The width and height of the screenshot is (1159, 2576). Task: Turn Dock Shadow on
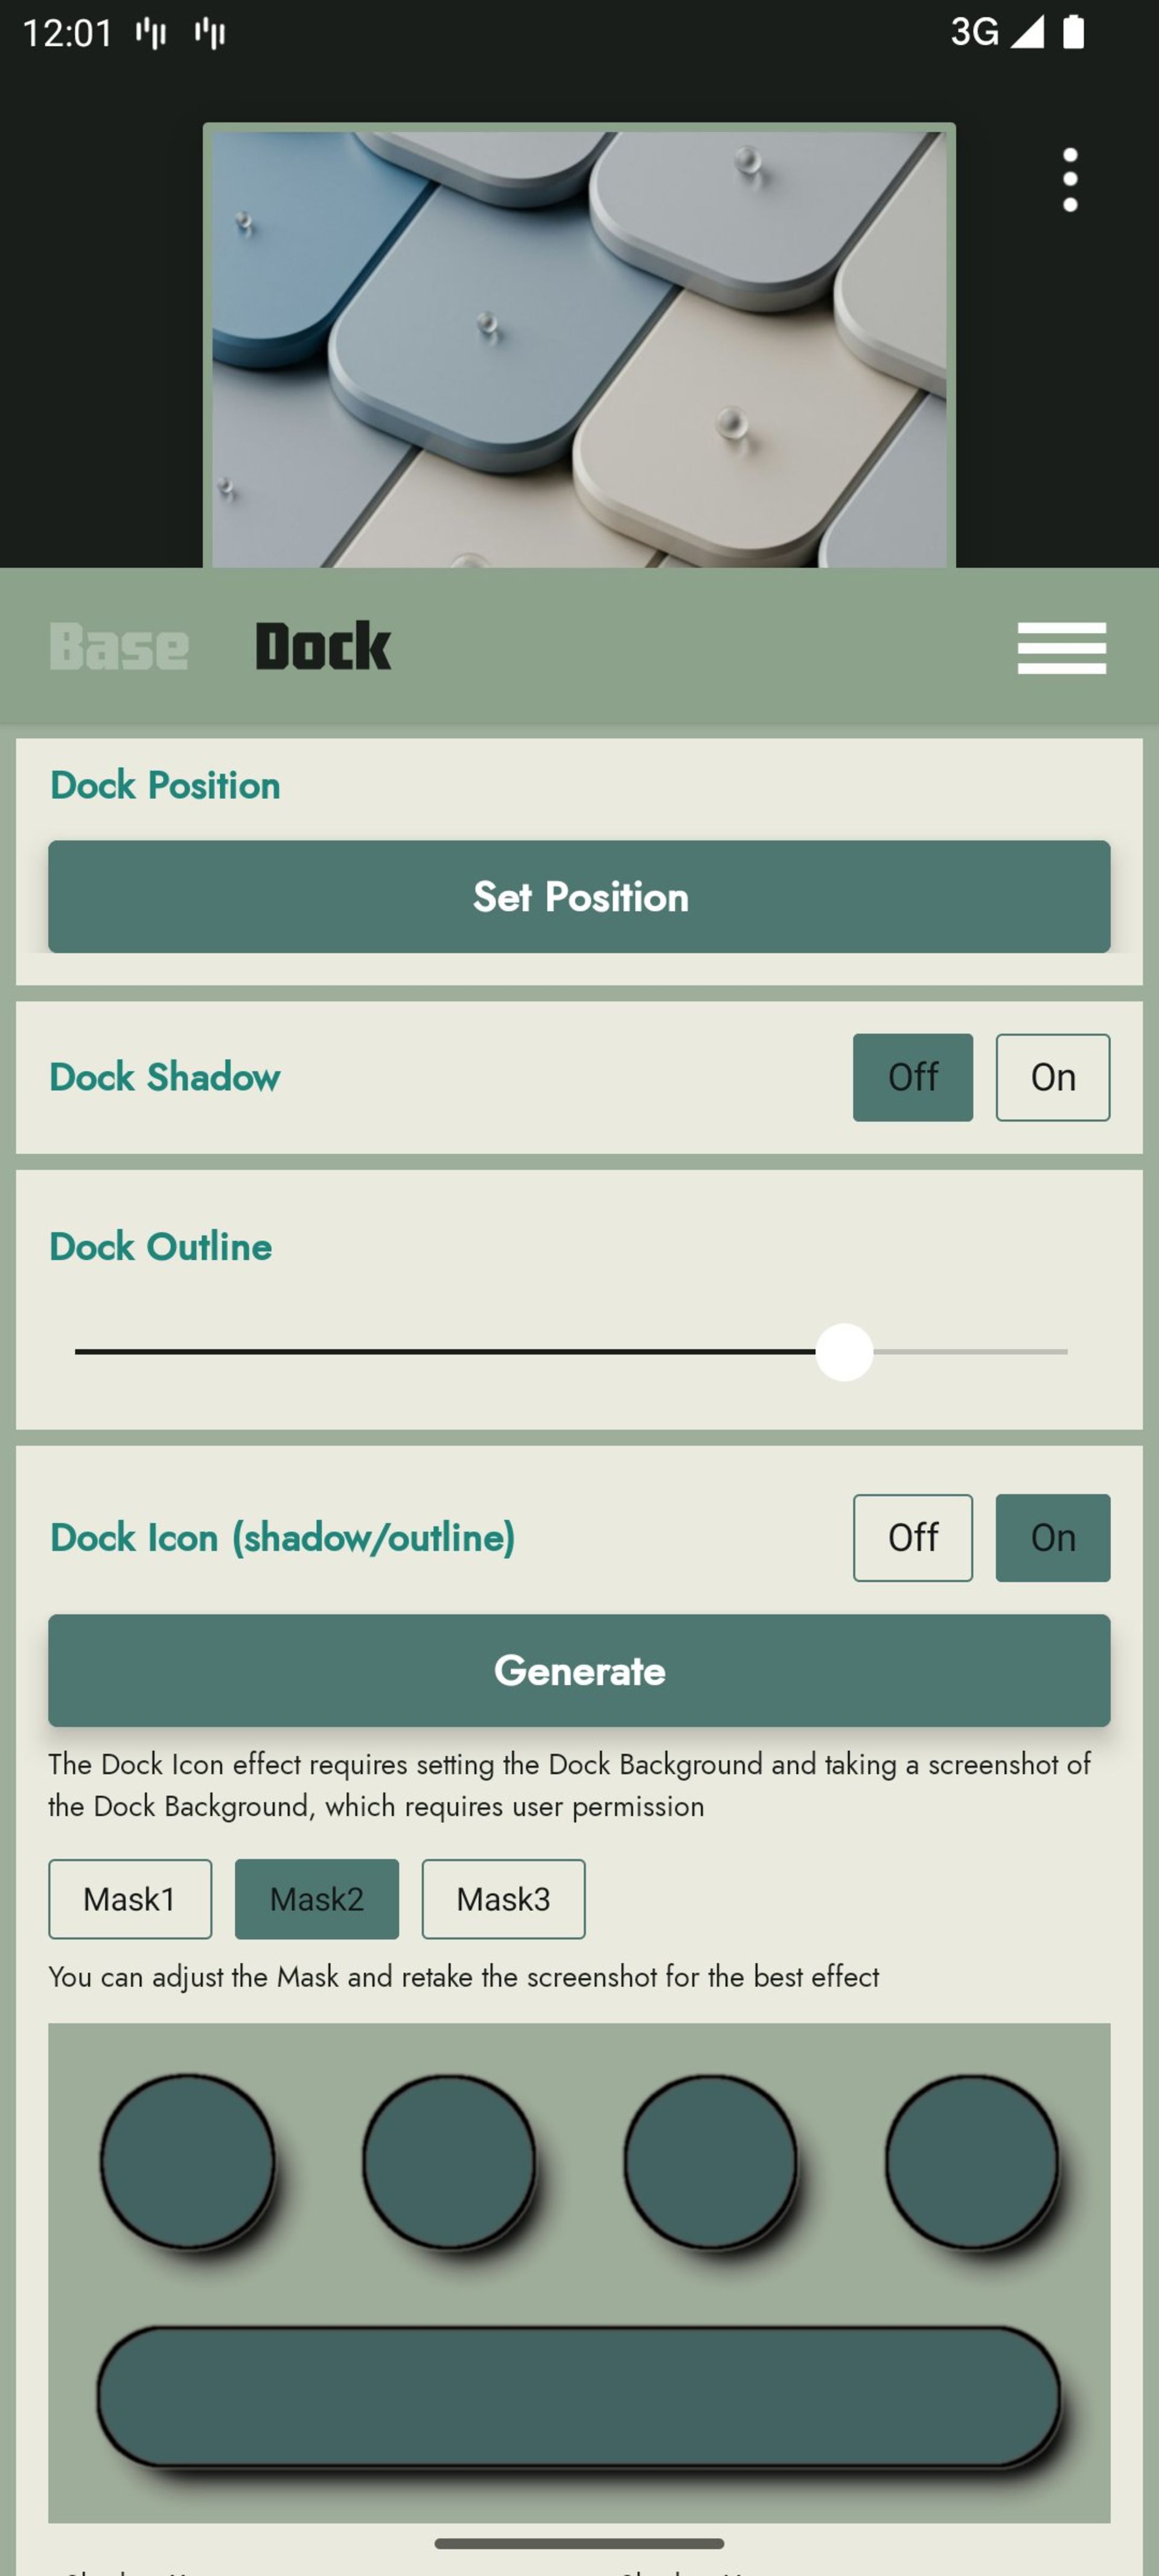(x=1052, y=1077)
